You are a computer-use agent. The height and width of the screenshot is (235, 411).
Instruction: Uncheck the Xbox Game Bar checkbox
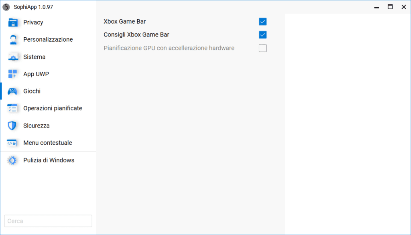(262, 22)
